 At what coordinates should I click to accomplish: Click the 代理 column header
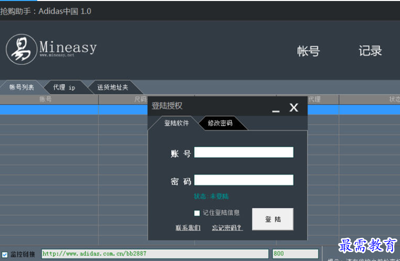click(x=323, y=99)
